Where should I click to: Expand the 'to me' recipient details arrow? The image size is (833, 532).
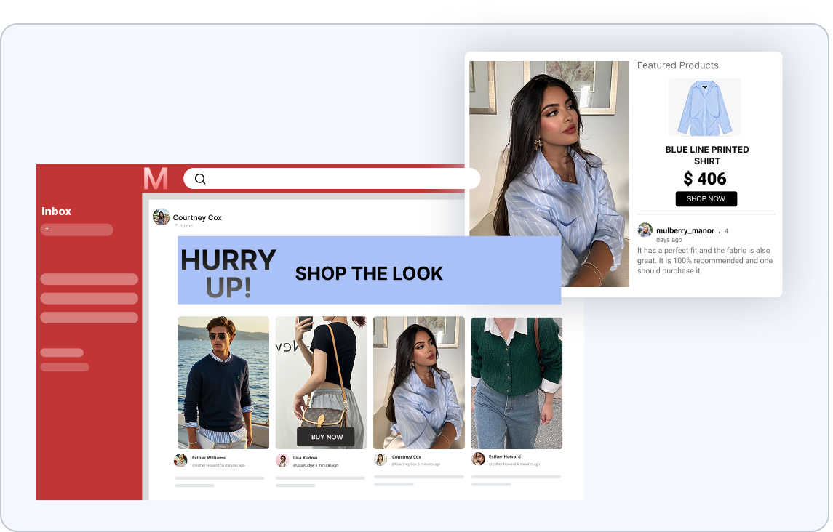pyautogui.click(x=176, y=225)
